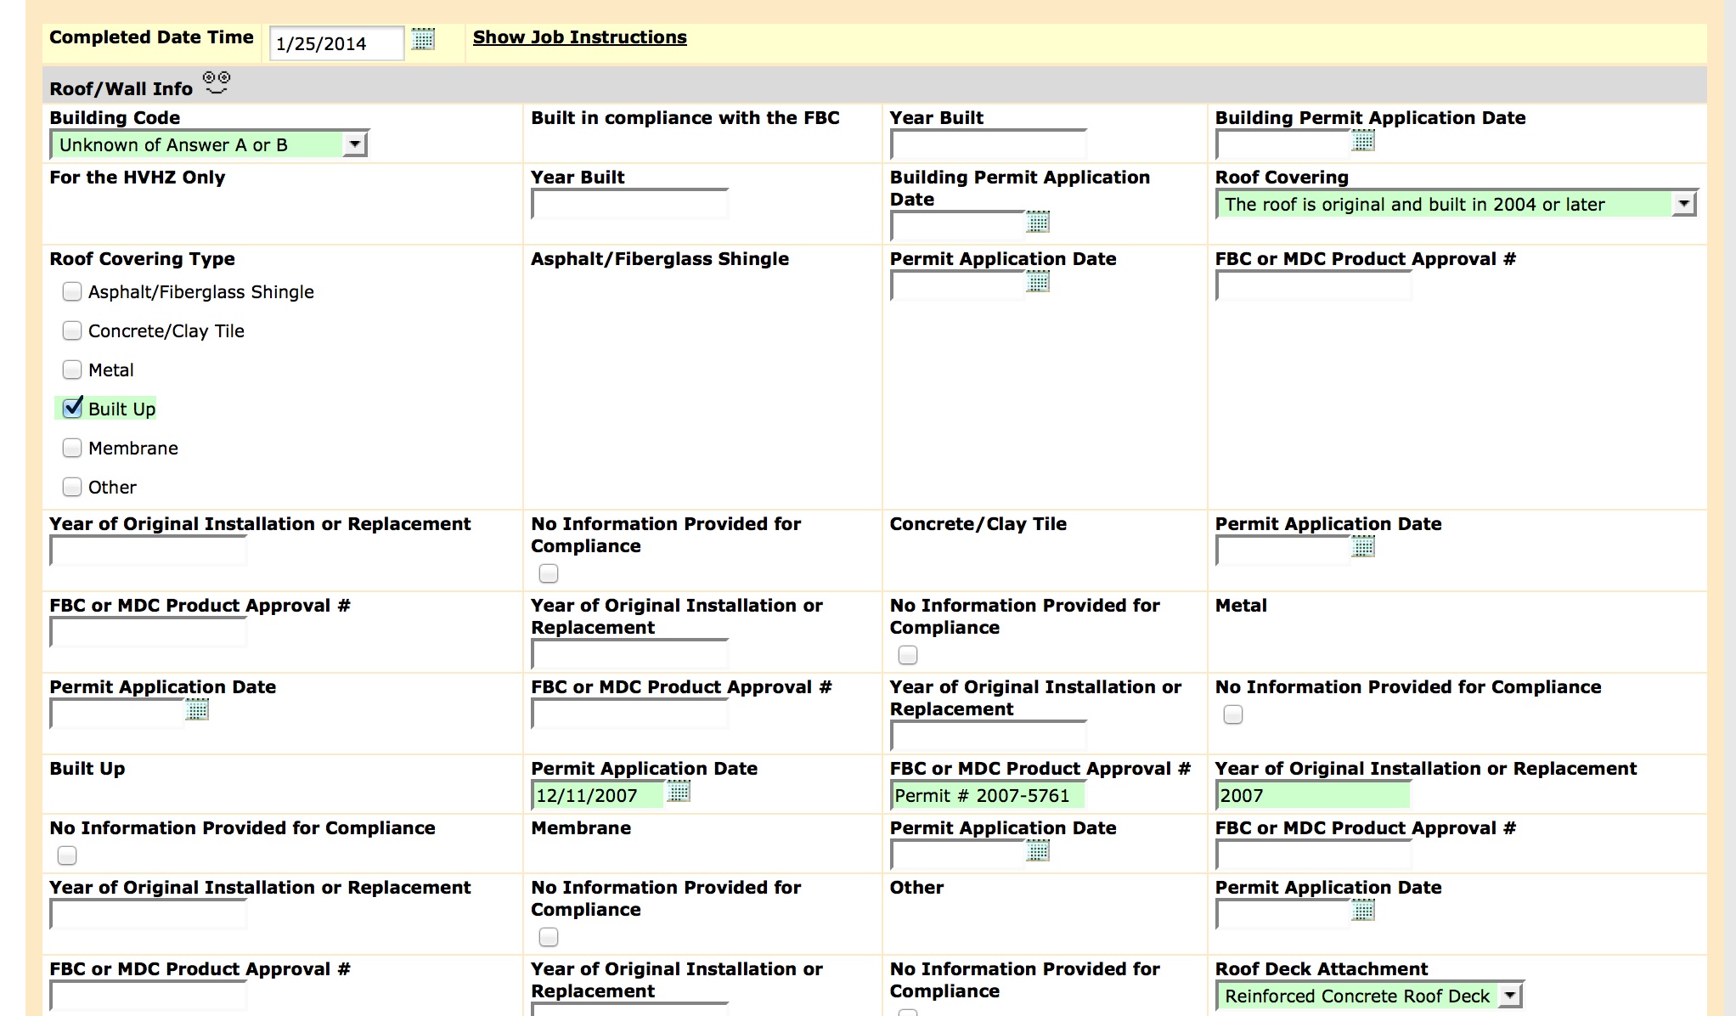
Task: Tick the Other roof covering checkbox
Action: tap(72, 487)
